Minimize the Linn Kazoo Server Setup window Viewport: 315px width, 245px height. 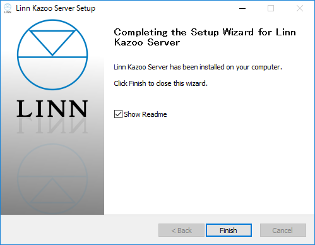(242, 8)
